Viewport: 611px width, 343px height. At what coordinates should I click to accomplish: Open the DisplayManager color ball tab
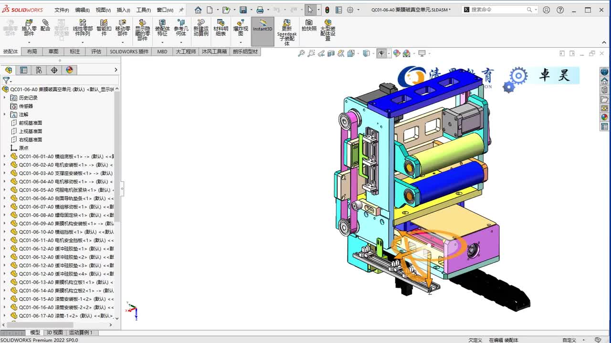pyautogui.click(x=69, y=70)
